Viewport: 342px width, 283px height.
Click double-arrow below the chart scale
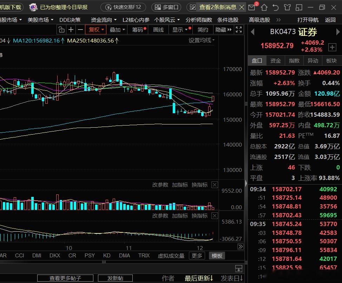pos(241,247)
